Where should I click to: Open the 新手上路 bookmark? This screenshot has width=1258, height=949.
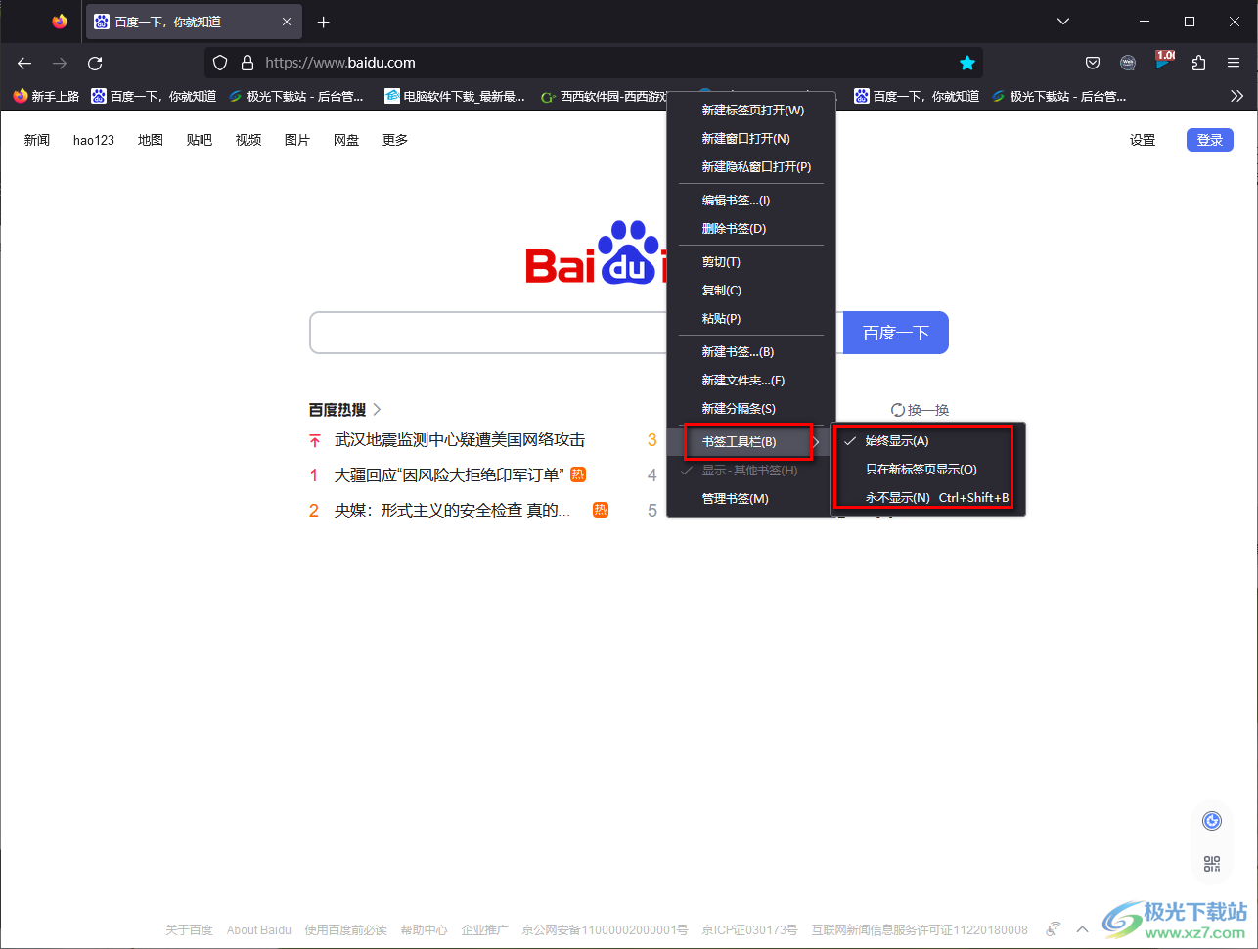point(46,96)
